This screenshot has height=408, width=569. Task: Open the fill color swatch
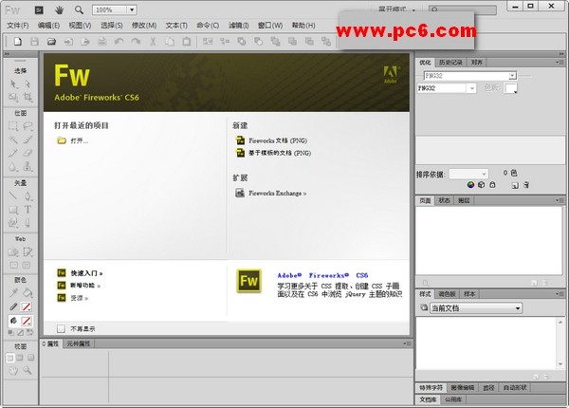(x=27, y=321)
